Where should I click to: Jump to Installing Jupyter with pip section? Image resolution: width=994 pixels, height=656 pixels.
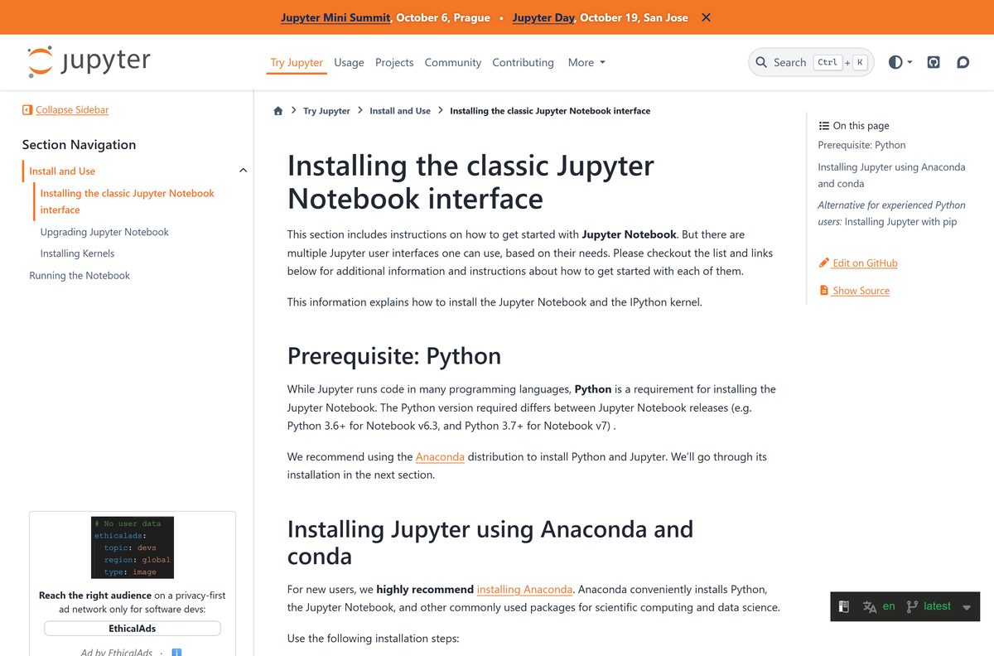[891, 213]
